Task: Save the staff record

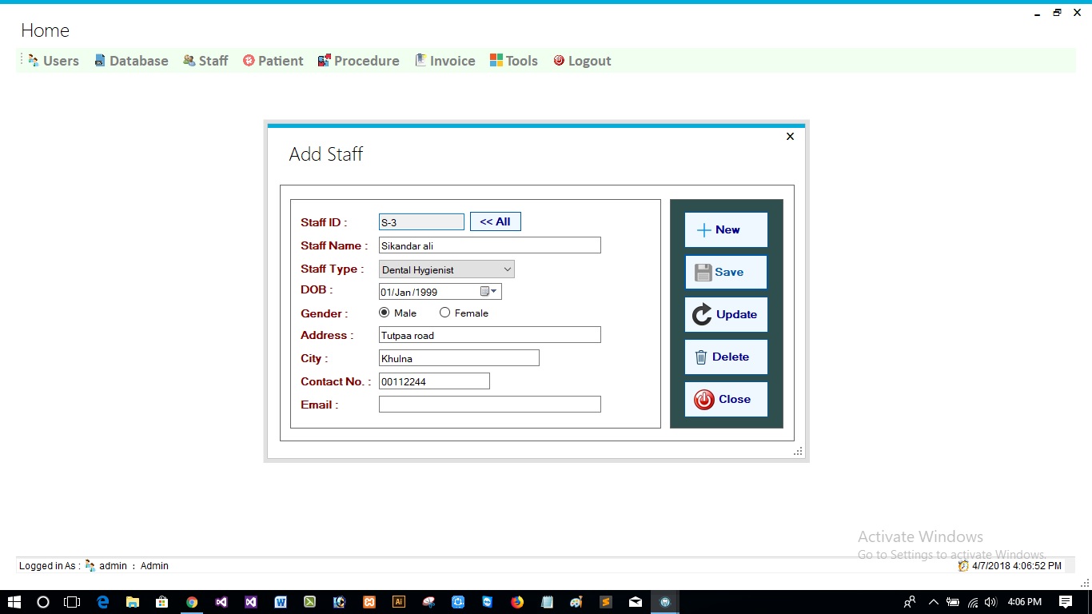Action: [726, 272]
